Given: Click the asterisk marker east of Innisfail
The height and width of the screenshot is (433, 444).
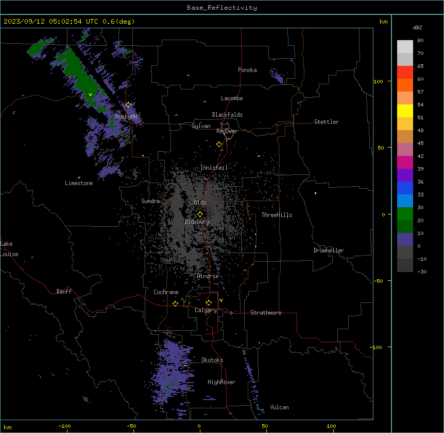Looking at the screenshot, I should (x=259, y=156).
